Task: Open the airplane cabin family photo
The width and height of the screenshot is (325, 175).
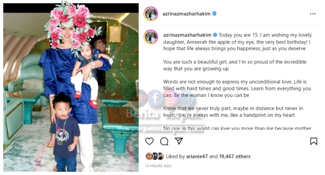Action: point(71,87)
